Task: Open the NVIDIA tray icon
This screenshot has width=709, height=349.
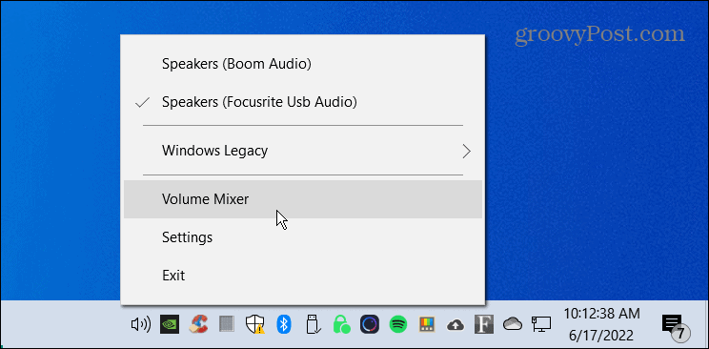Action: (170, 324)
